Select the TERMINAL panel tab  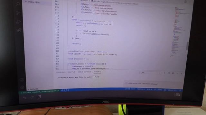[97, 72]
